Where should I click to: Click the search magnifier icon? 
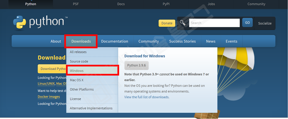(183, 23)
